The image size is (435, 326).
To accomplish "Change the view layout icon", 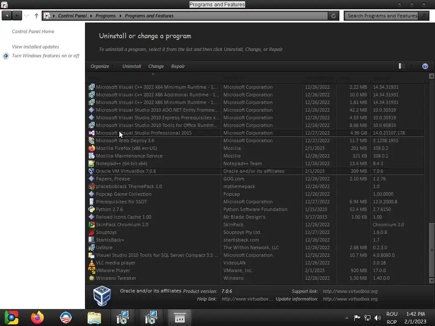I will click(402, 66).
